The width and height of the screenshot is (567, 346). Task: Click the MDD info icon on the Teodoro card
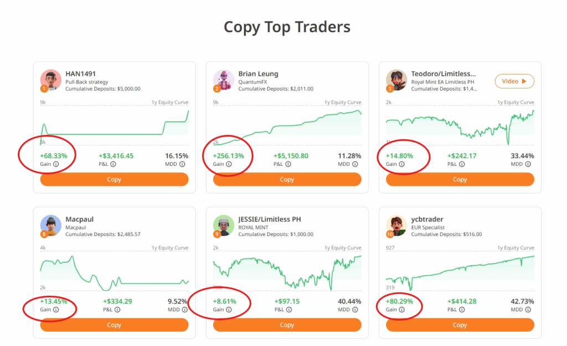tap(528, 164)
